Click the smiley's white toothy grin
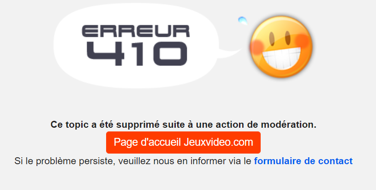Screen dimensions: 376x190 (x=281, y=58)
